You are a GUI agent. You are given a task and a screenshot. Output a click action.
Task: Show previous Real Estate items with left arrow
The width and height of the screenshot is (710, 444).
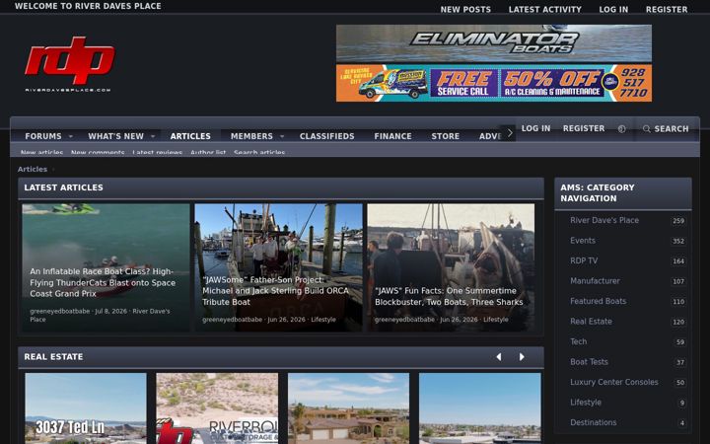[499, 357]
